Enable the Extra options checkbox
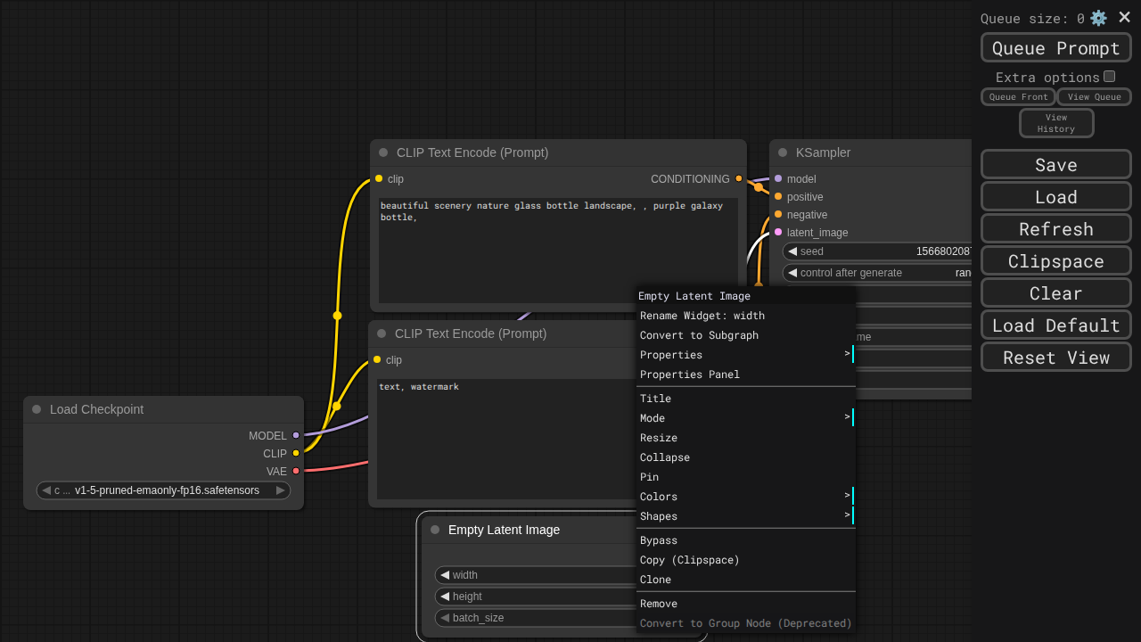1141x642 pixels. 1109,77
